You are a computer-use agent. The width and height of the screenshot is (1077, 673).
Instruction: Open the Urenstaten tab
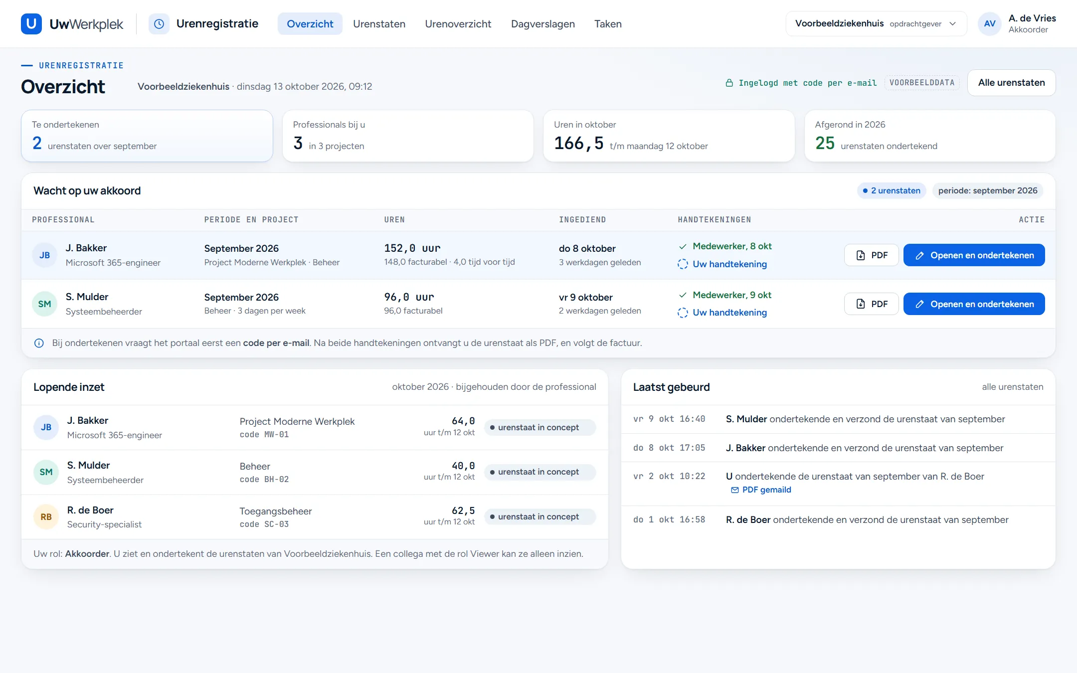pos(379,23)
